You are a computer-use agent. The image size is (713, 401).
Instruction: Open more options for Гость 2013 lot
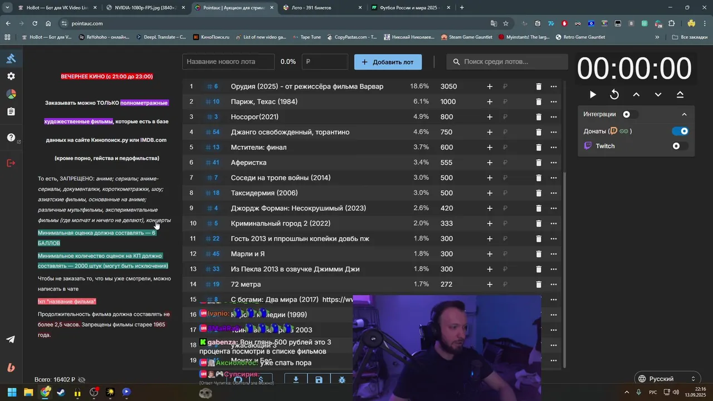tap(554, 238)
